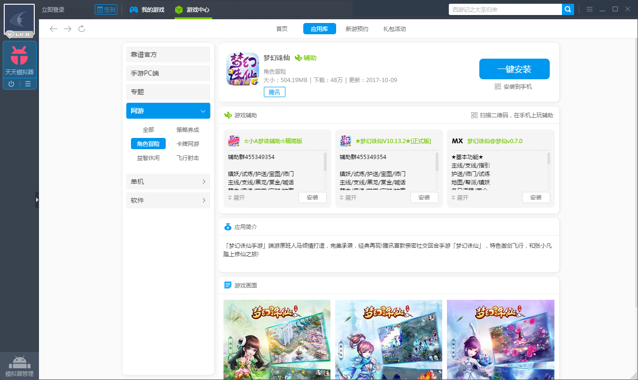This screenshot has height=380, width=638.
Task: Install the 小A梦诛辅助 helper
Action: [312, 198]
